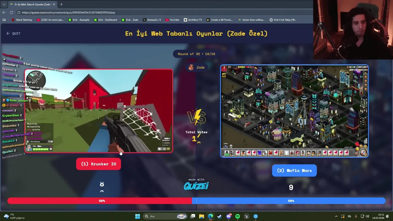Switch to Microsoft Edge in taskbar
Image resolution: width=393 pixels, height=221 pixels.
211,216
